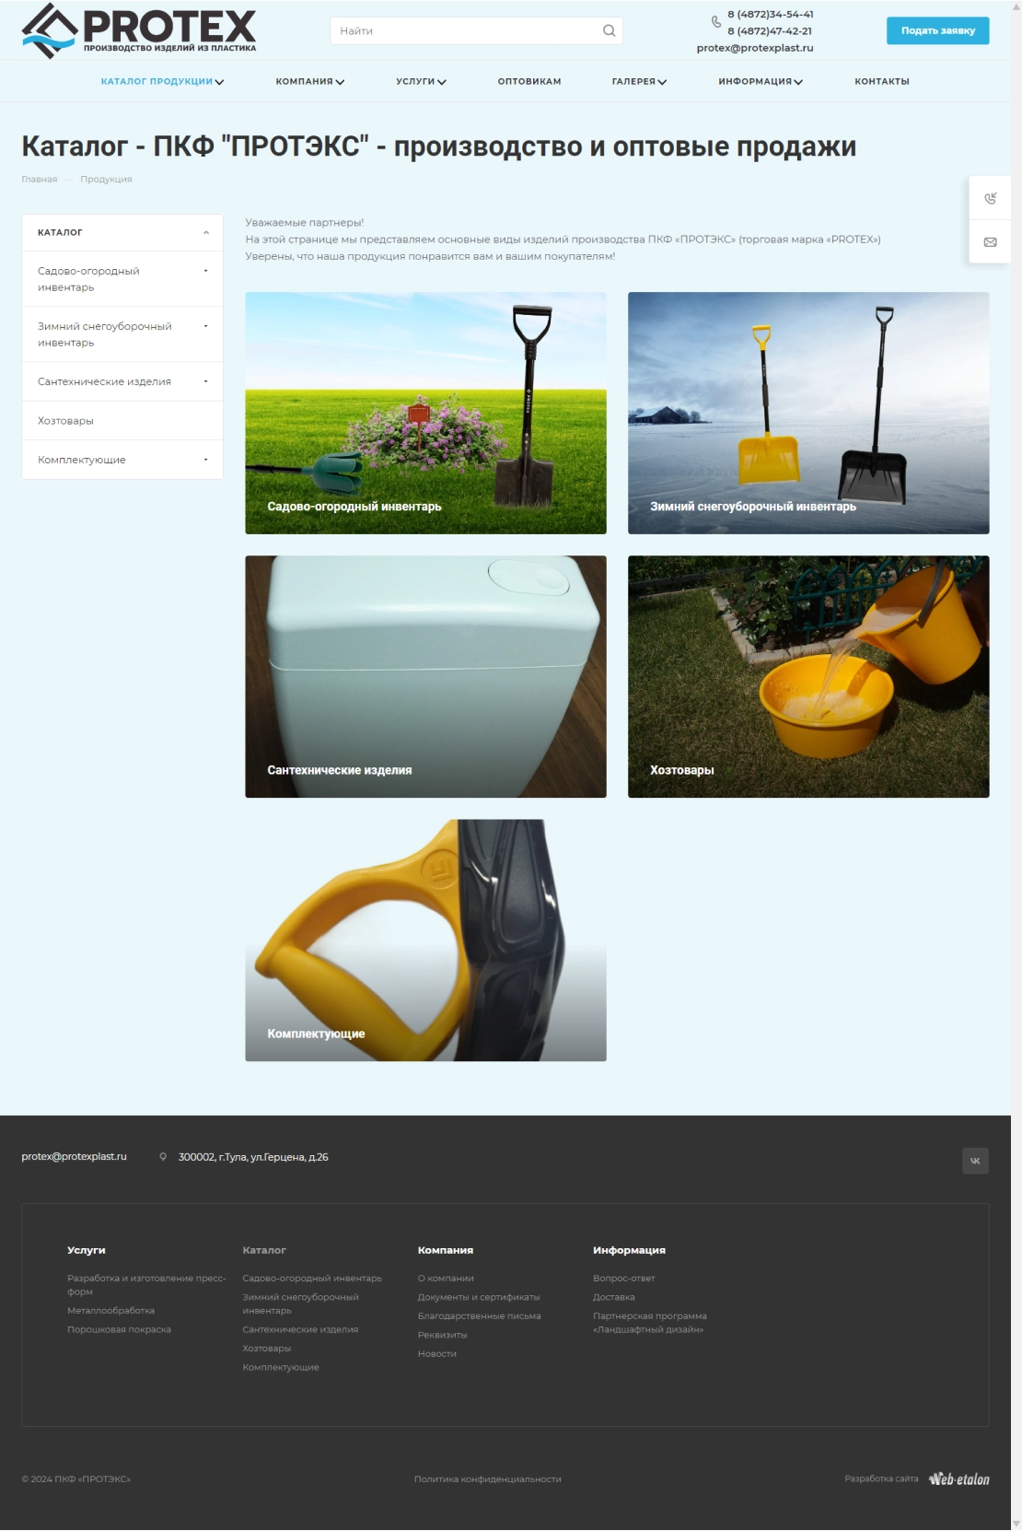Call the number 8 (4872)47-42-21

point(770,30)
